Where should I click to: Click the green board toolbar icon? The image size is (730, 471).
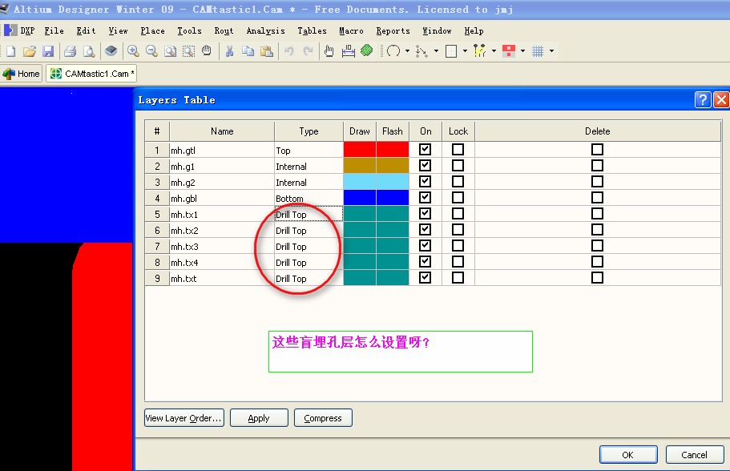coord(367,50)
